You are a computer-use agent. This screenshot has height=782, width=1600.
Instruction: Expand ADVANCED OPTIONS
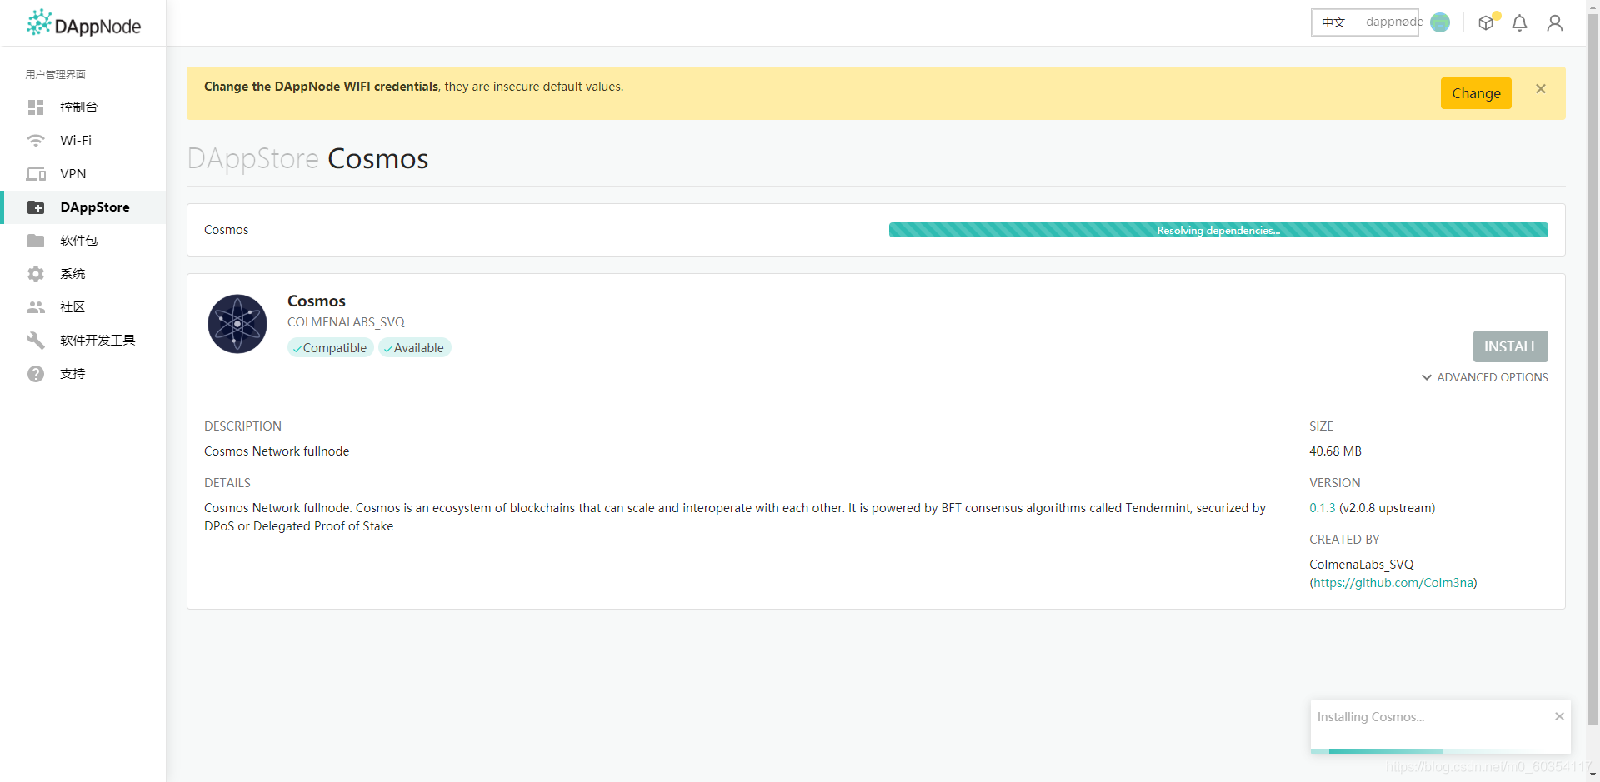coord(1485,377)
